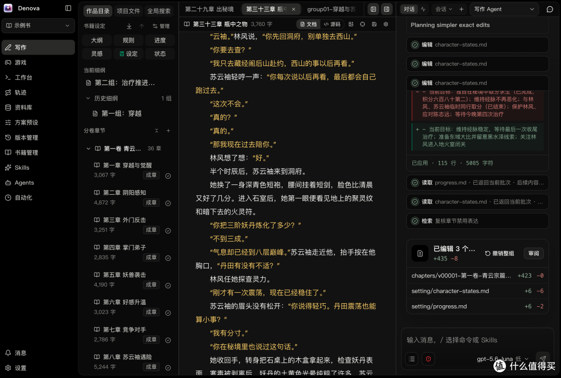Click the 管理 button beside 书籍设定

click(161, 26)
